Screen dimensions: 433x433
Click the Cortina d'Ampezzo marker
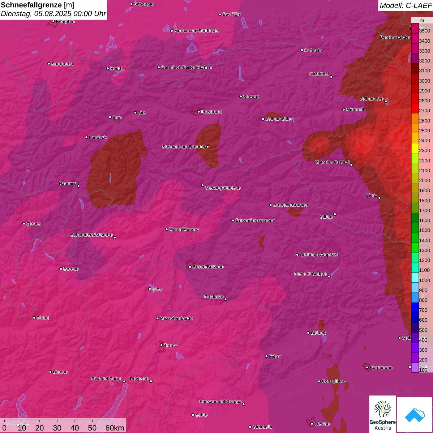297,255
